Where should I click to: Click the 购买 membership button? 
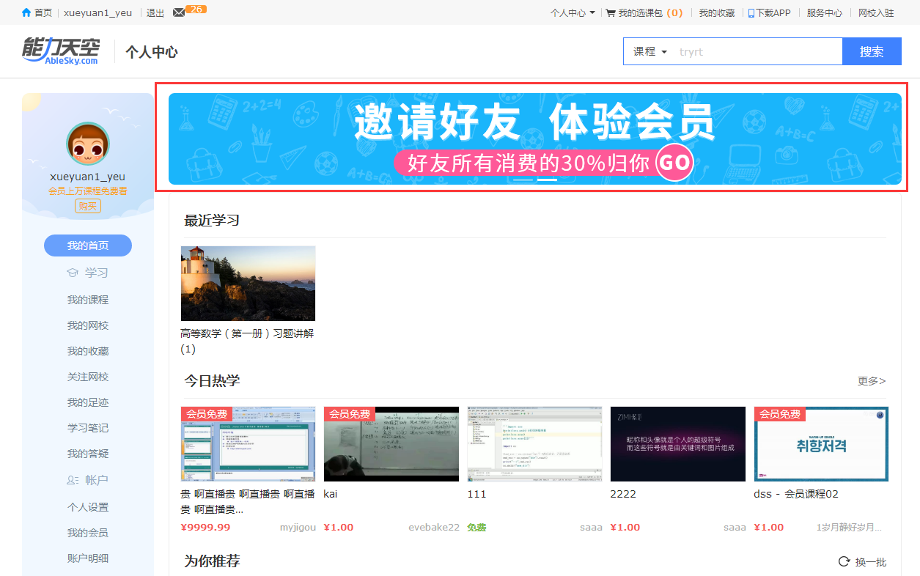[88, 206]
